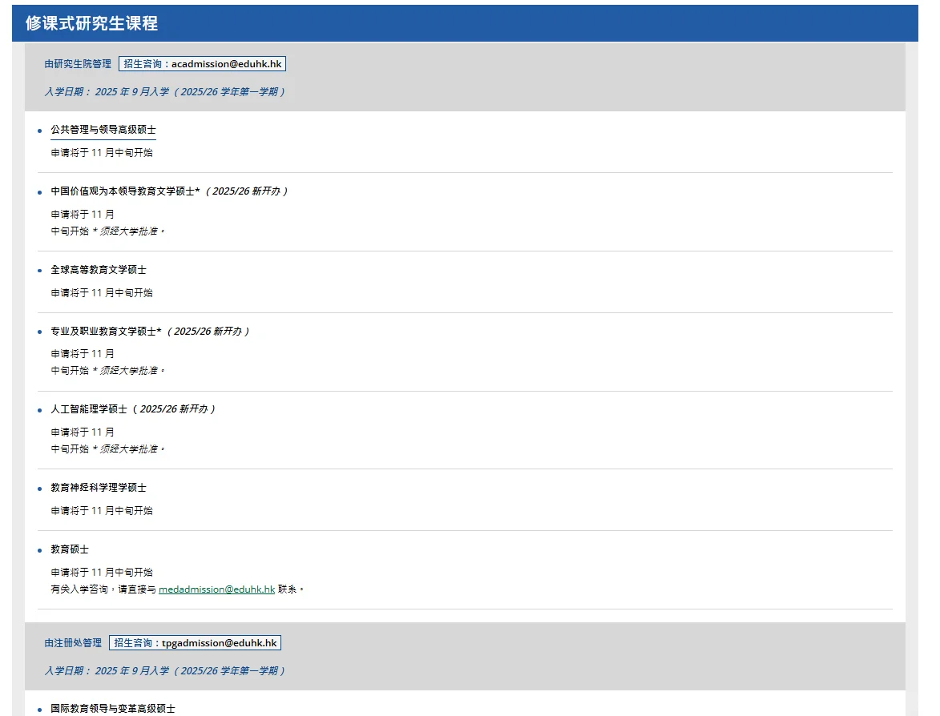Open 专业及职业教育文学硕士 programme
Viewport: 940px width, 716px height.
click(106, 332)
